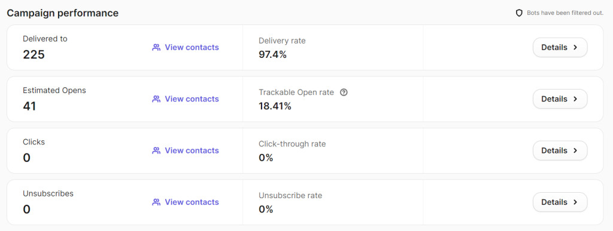Screen dimensions: 613x231
Task: Select the Campaign performance heading
Action: tap(62, 13)
